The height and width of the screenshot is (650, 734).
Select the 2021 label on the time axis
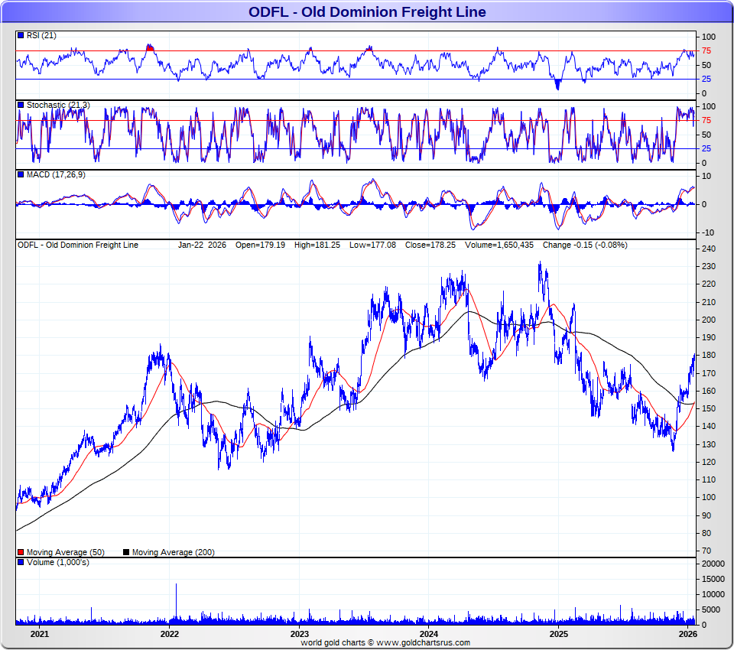(x=39, y=634)
